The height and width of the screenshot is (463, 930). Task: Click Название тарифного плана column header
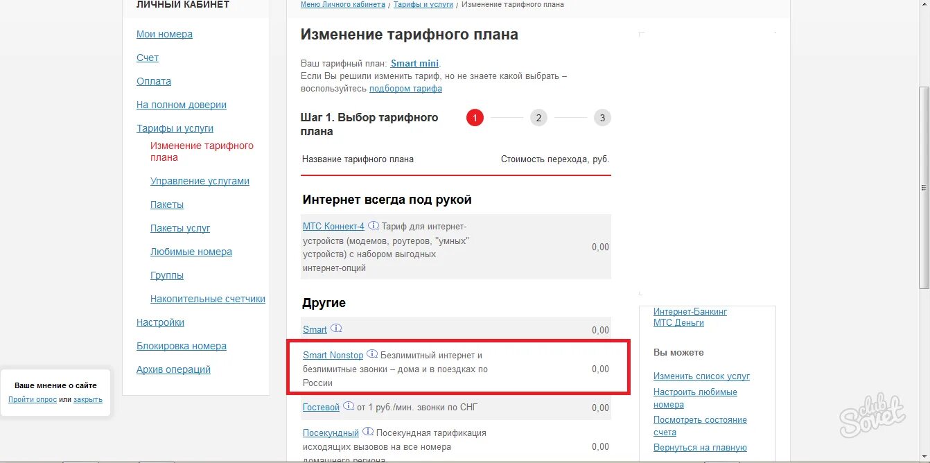pyautogui.click(x=358, y=159)
